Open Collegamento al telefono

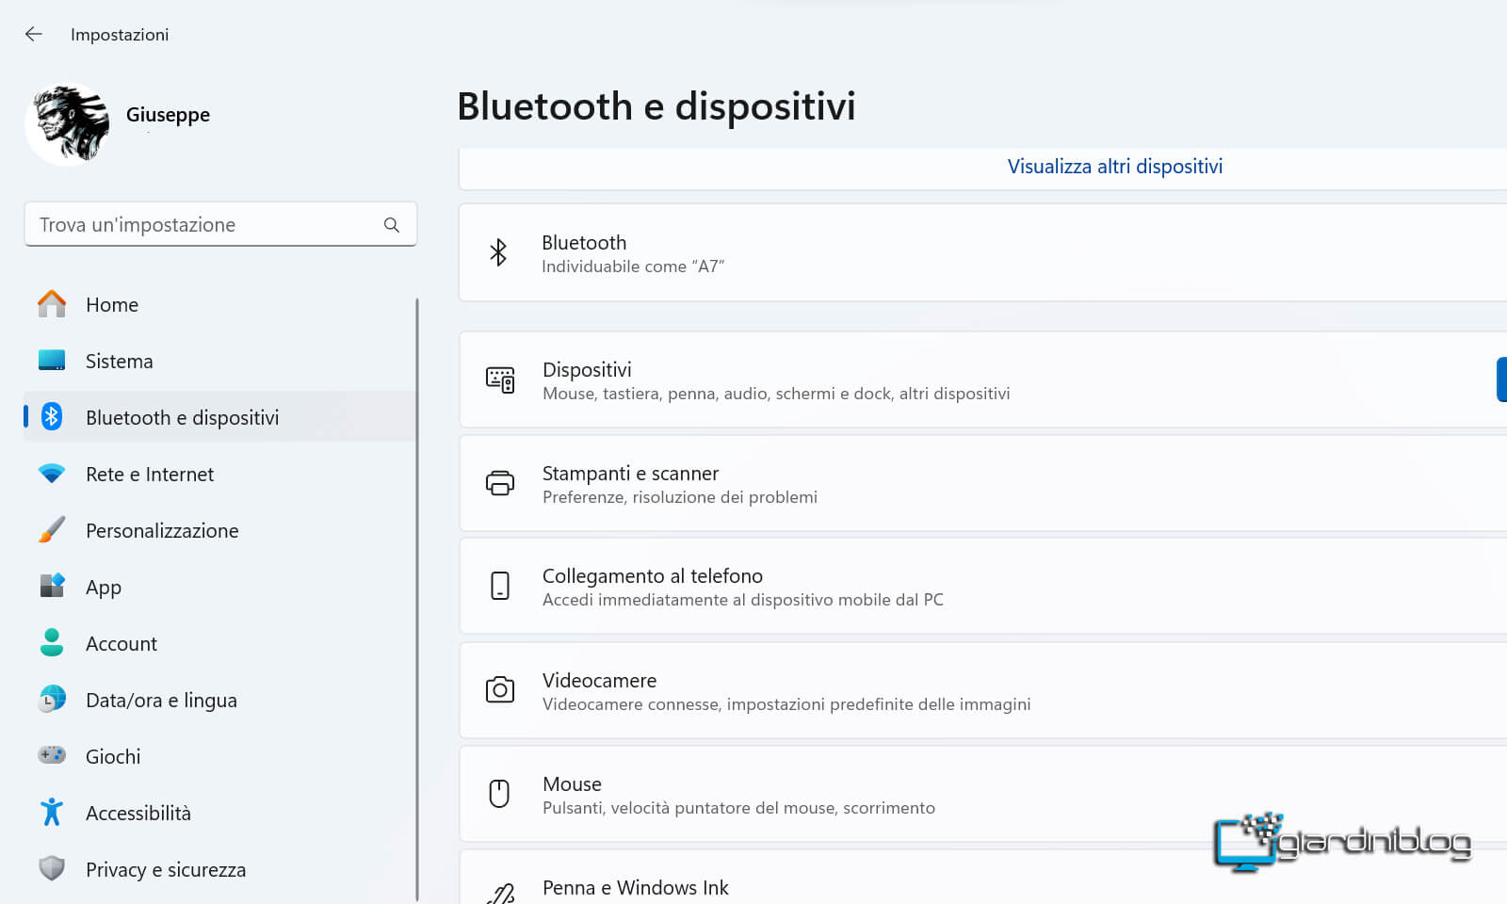982,586
